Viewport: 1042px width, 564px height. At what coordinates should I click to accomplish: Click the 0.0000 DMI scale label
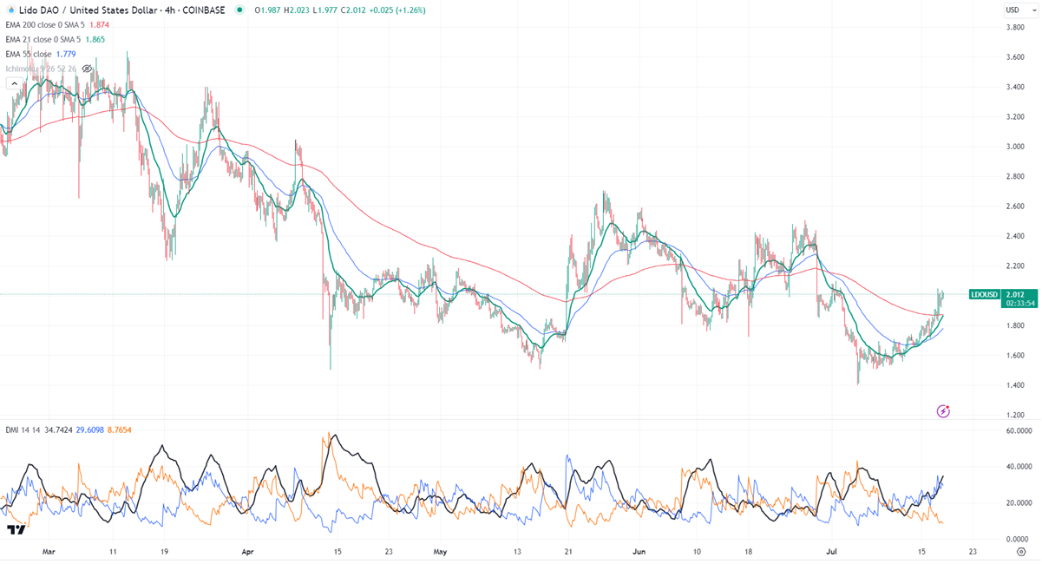(1018, 540)
